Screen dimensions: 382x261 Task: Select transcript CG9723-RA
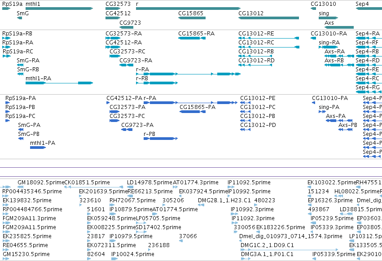point(136,61)
